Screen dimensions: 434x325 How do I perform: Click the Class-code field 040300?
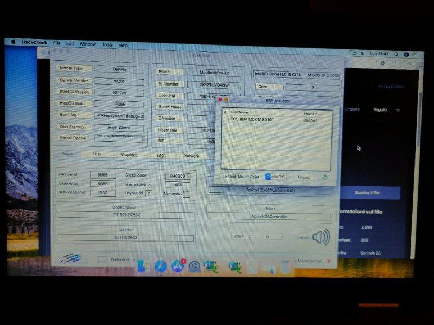coord(178,176)
